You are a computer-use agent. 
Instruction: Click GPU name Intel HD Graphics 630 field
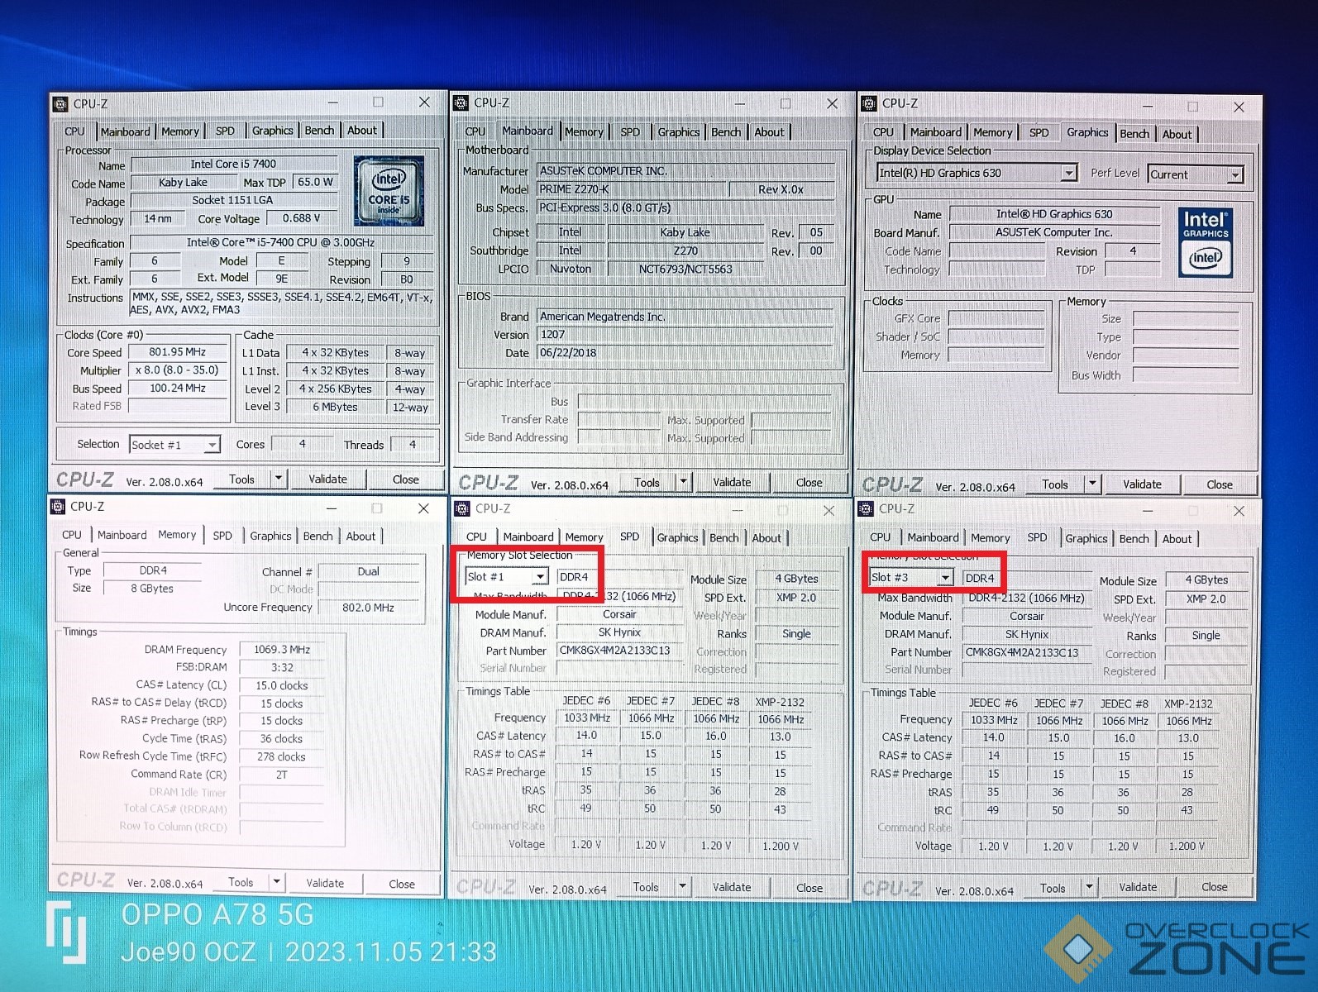pos(1054,214)
